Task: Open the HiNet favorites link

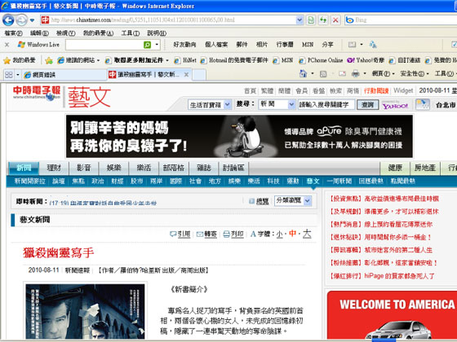Action: click(185, 60)
